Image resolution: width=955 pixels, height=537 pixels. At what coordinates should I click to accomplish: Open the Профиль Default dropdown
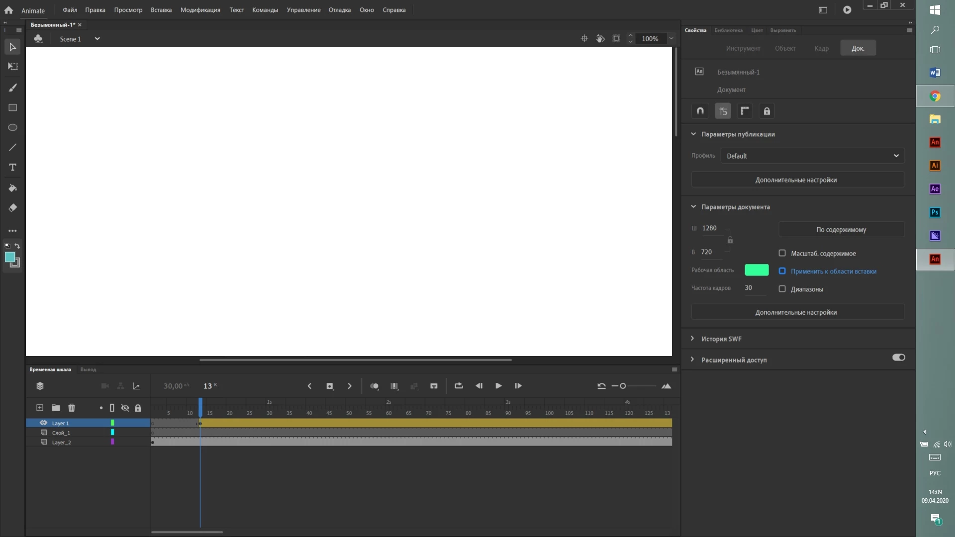(x=812, y=156)
